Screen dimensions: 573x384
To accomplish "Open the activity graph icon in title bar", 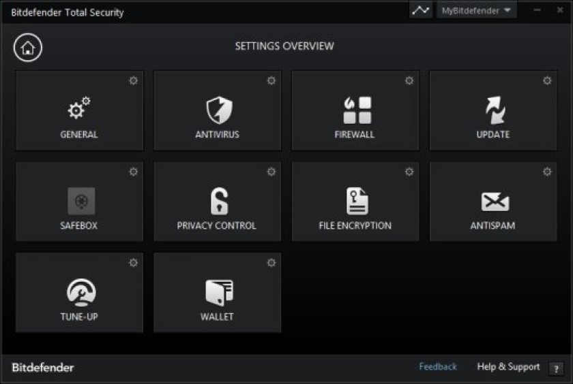I will 421,10.
